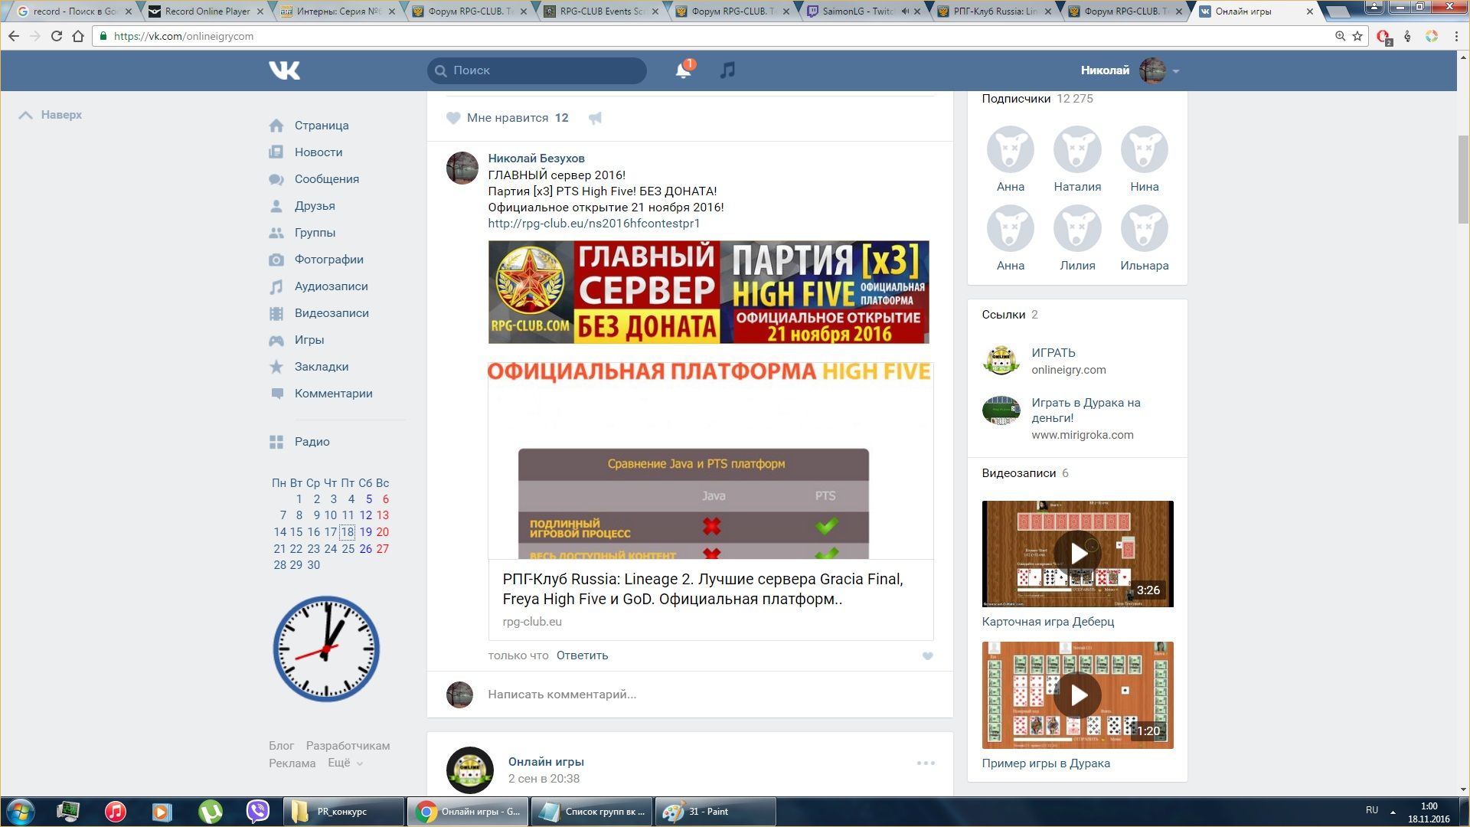This screenshot has width=1470, height=827.
Task: Open the notifications bell
Action: (x=682, y=70)
